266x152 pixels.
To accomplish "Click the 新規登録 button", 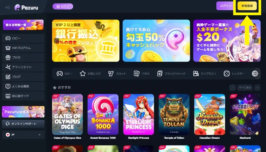I will (247, 6).
